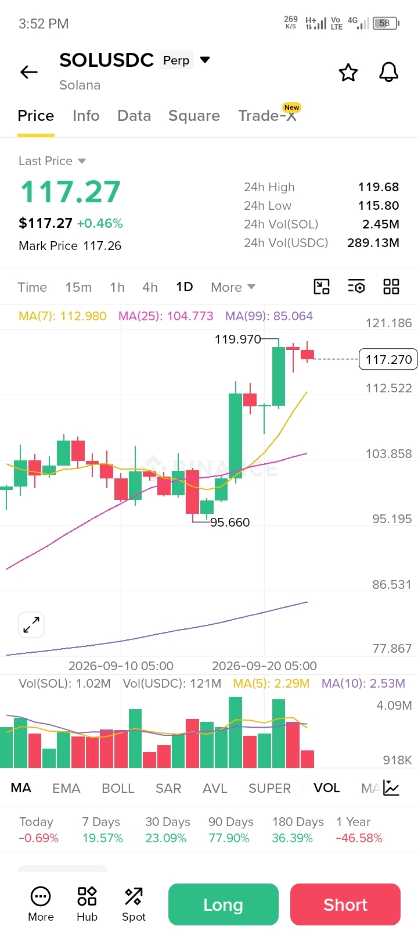
Task: Open indicator chart icon beside VOL
Action: (x=391, y=788)
